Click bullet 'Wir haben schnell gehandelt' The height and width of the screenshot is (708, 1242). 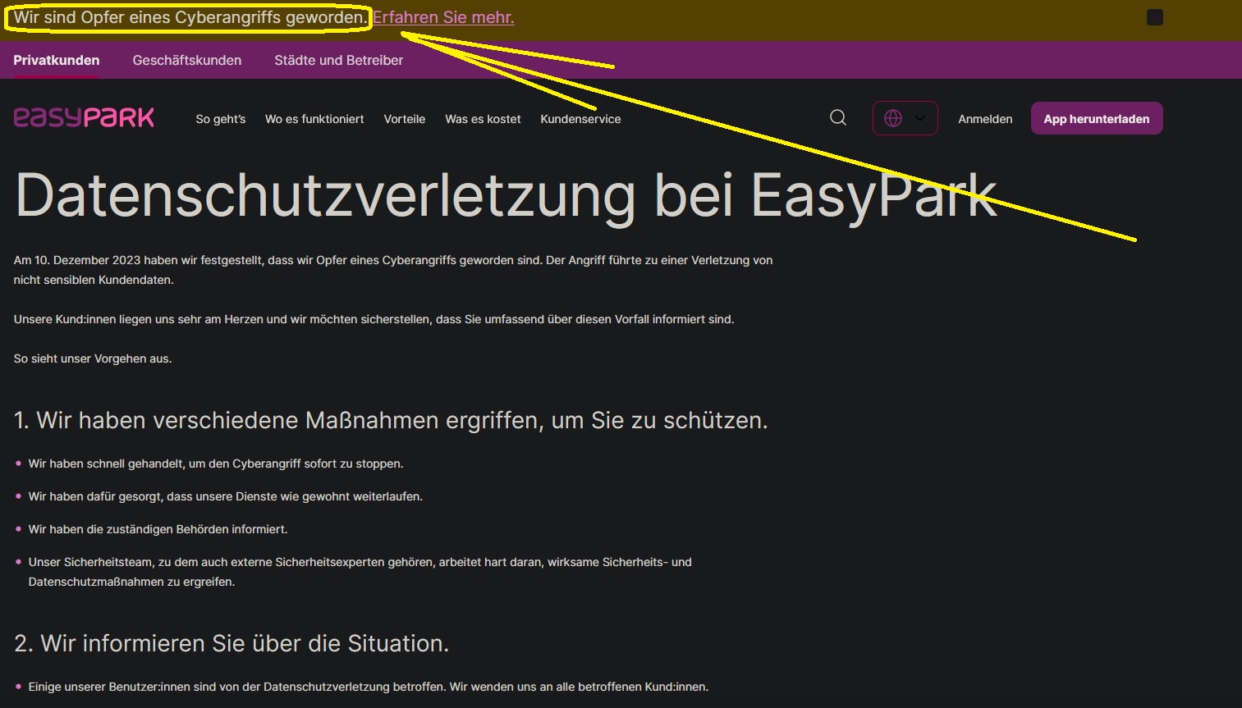(216, 464)
